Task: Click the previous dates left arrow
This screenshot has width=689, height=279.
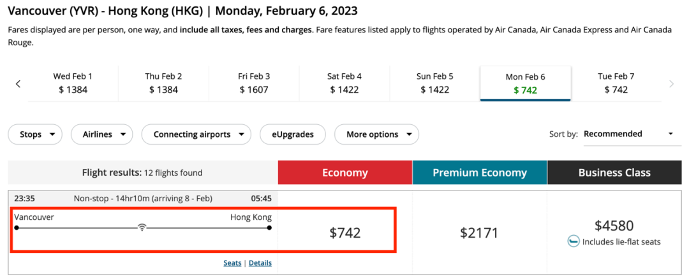Action: click(18, 83)
